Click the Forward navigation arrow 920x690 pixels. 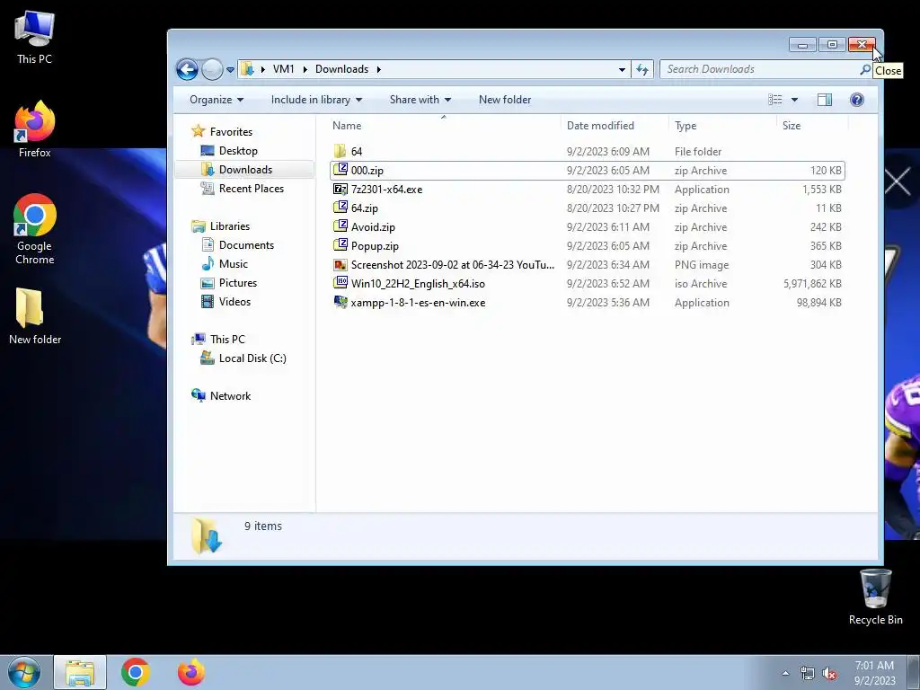212,69
